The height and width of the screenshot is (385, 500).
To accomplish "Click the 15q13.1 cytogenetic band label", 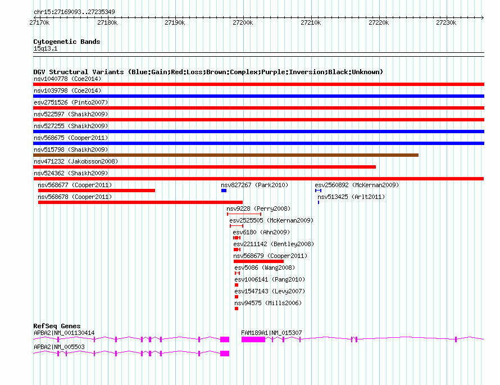I will point(46,48).
